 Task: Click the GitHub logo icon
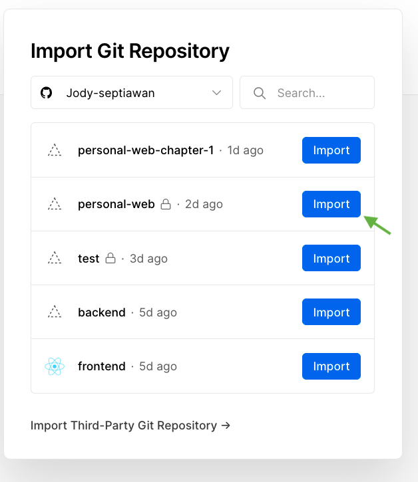click(46, 93)
